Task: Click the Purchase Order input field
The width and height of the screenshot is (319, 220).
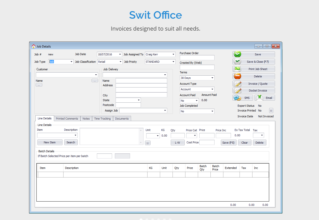Action: (197, 58)
